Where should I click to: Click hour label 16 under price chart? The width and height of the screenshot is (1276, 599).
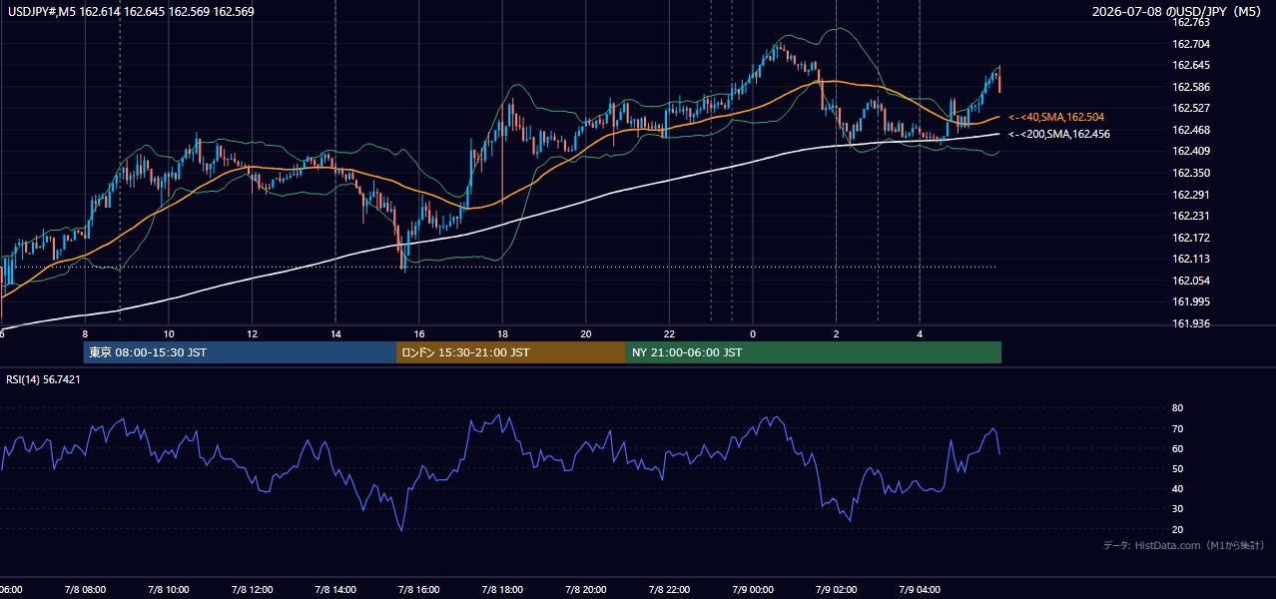pyautogui.click(x=419, y=333)
